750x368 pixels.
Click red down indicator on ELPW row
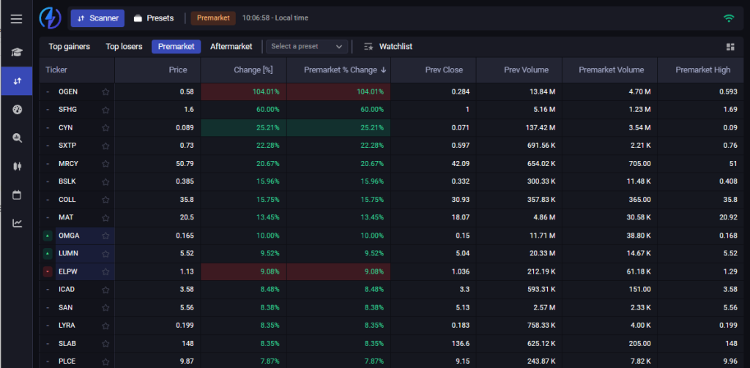[48, 271]
